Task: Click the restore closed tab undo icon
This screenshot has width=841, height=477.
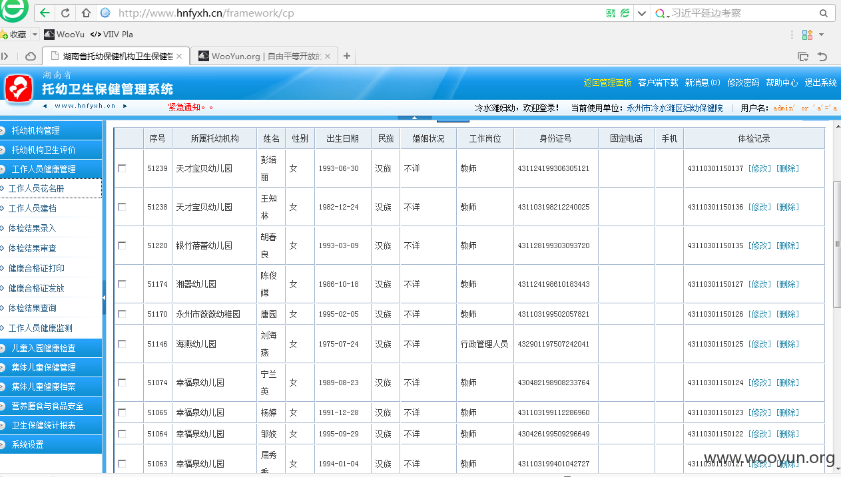Action: pos(822,57)
